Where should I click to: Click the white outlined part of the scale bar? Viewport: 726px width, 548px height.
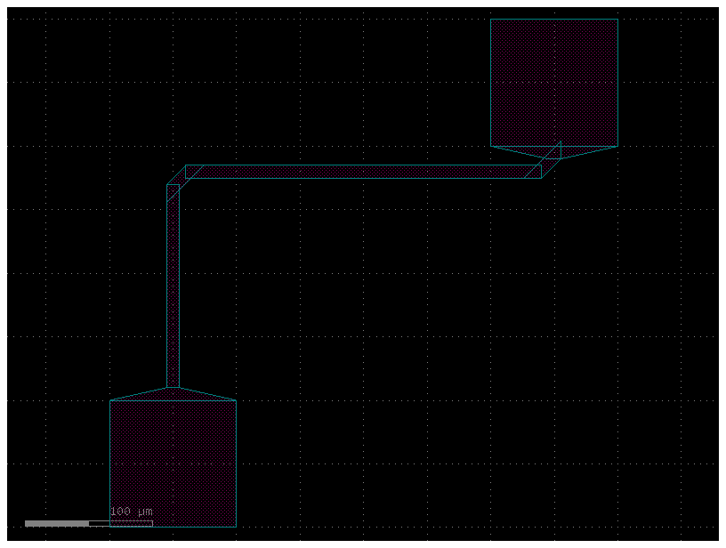pyautogui.click(x=120, y=523)
